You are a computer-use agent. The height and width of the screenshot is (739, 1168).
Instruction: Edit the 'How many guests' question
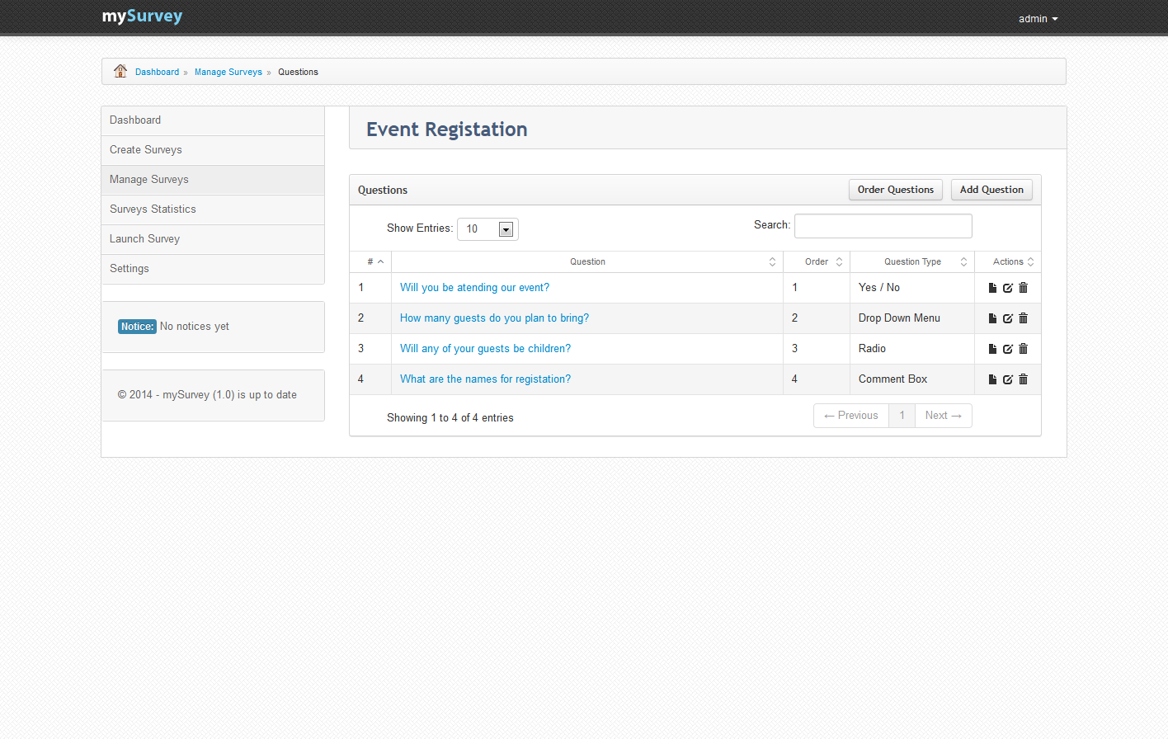pos(1008,318)
